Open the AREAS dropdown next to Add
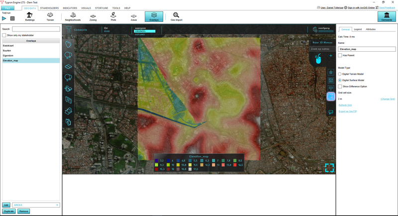The width and height of the screenshot is (398, 216). (x=36, y=205)
